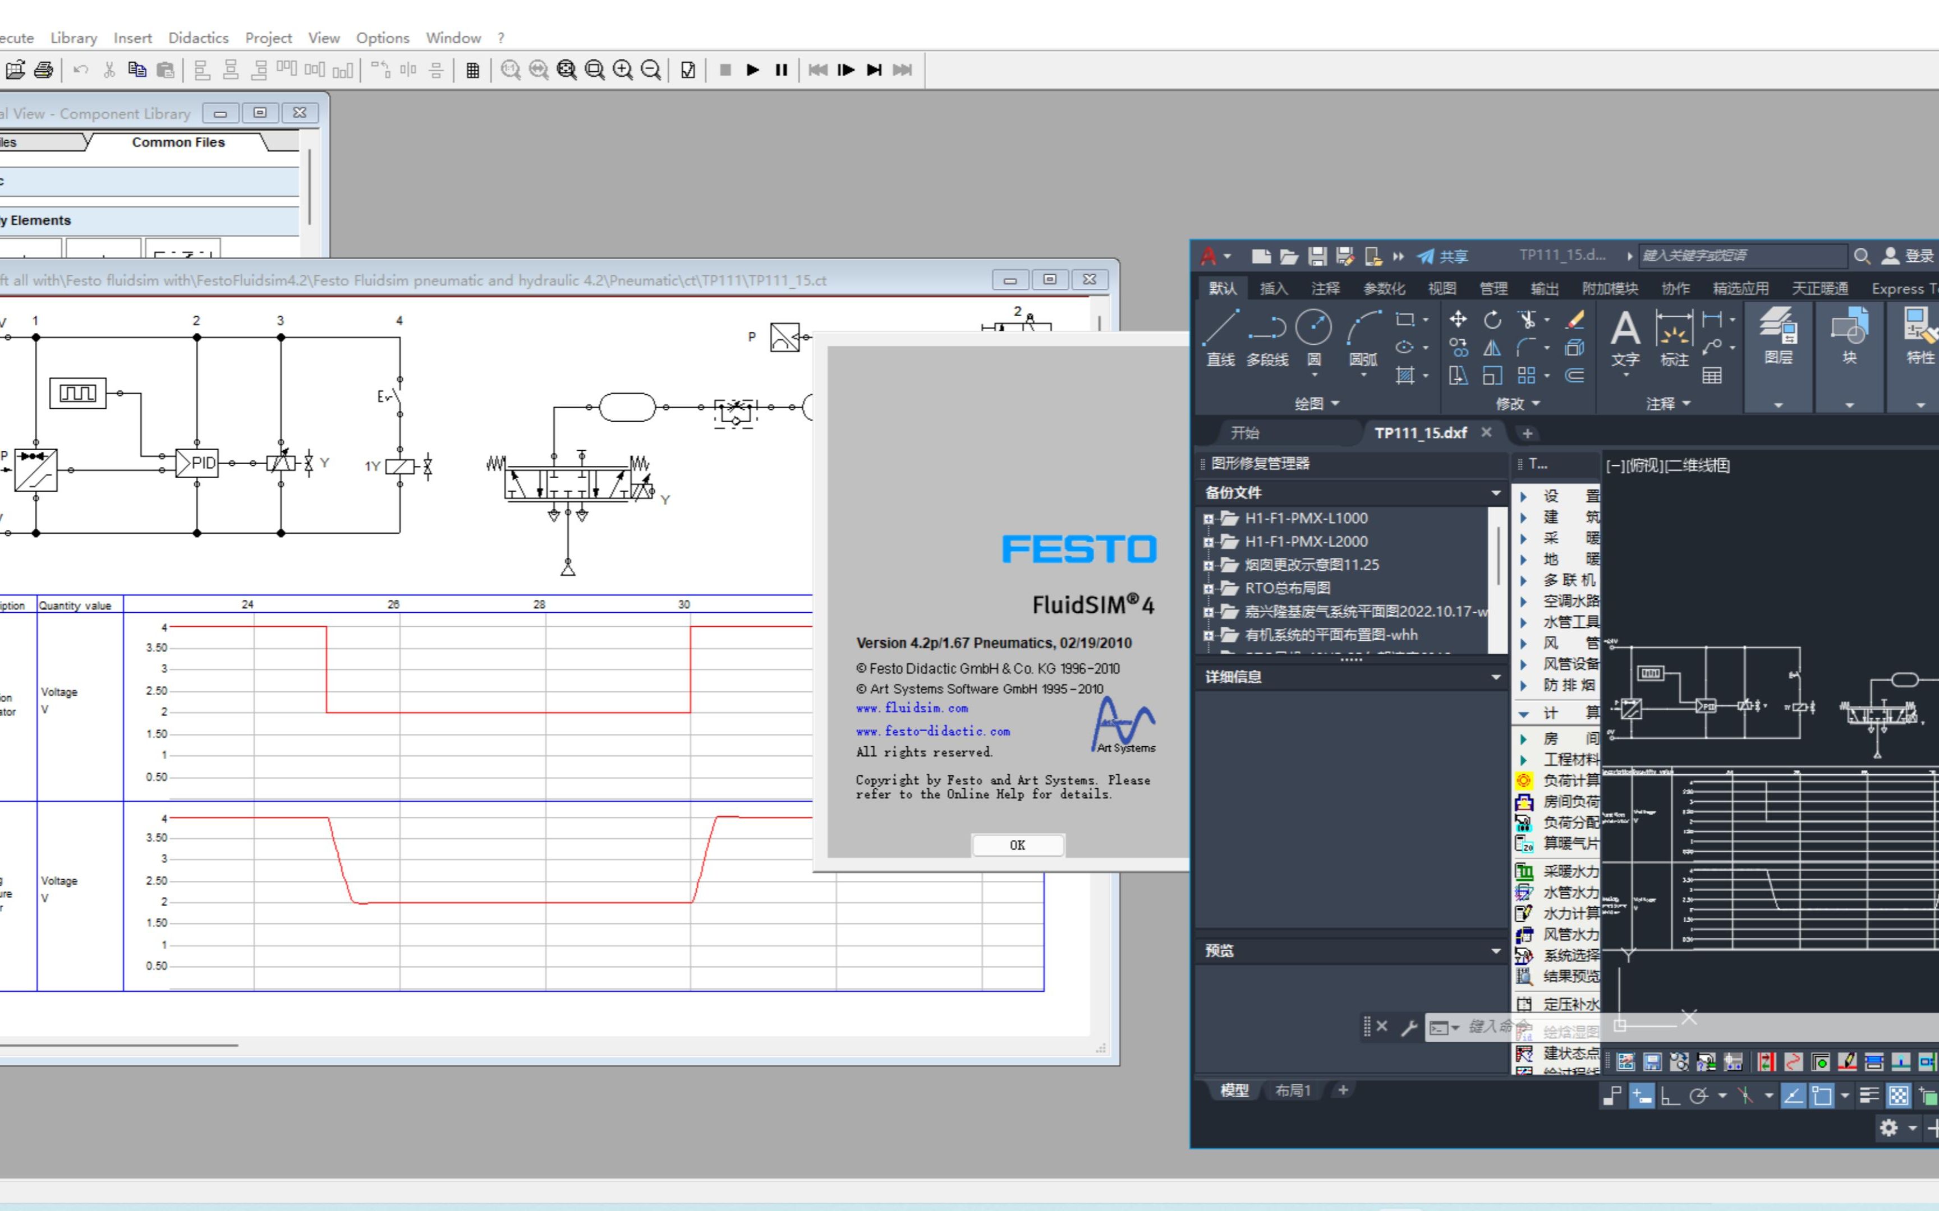Click the Move tool in Modify panel

click(1458, 320)
